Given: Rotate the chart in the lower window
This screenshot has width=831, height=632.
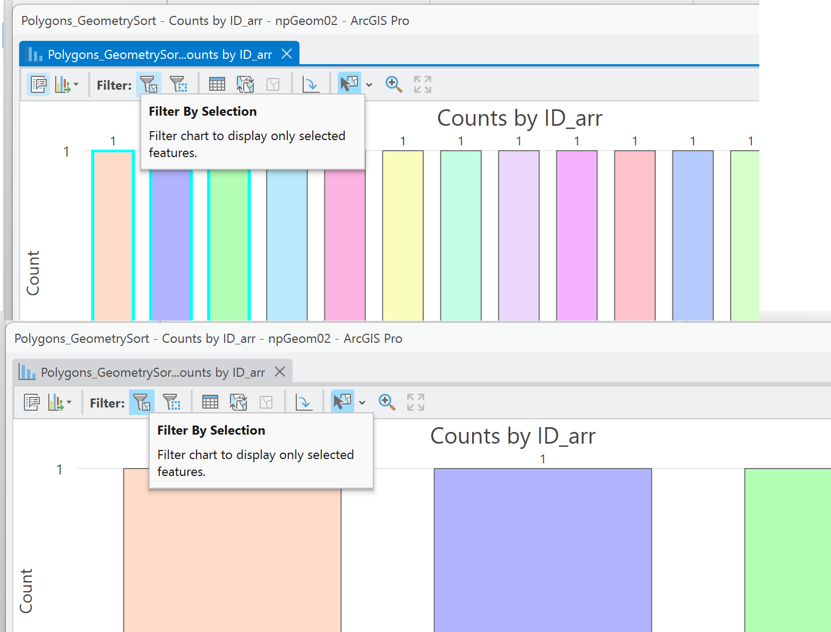Looking at the screenshot, I should 304,402.
